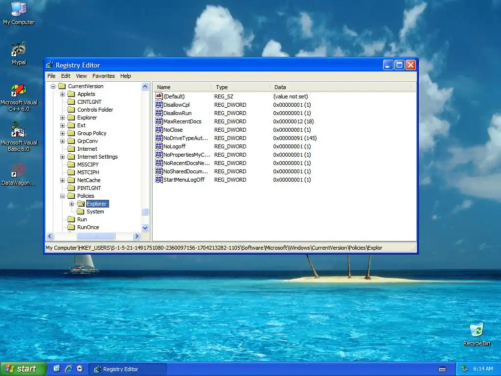Click the CurrentVersion folder icon in tree

click(62, 86)
